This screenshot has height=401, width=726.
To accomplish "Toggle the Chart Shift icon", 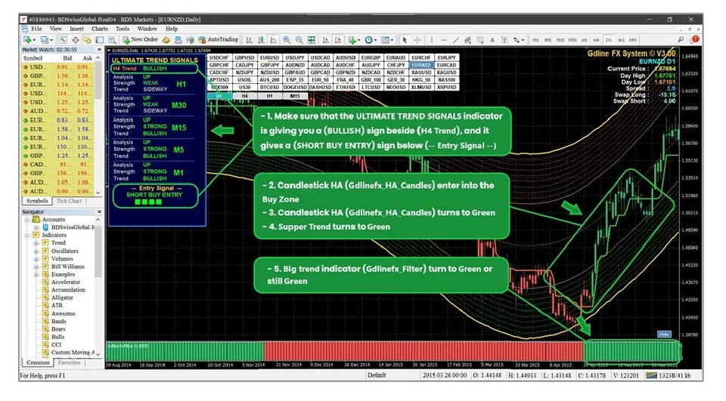I will click(x=338, y=40).
